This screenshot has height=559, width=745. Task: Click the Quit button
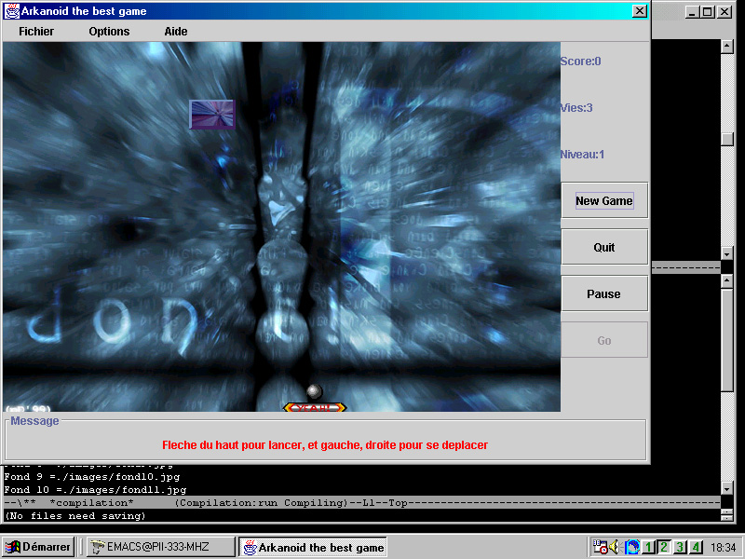603,248
